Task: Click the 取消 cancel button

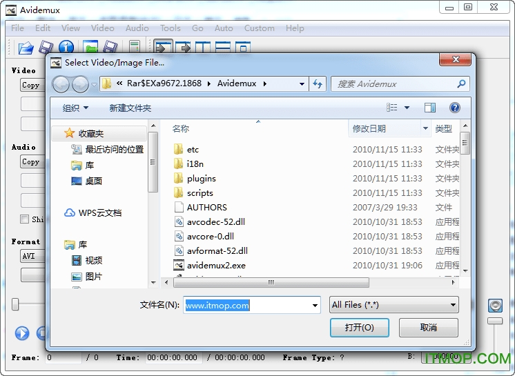Action: point(428,328)
